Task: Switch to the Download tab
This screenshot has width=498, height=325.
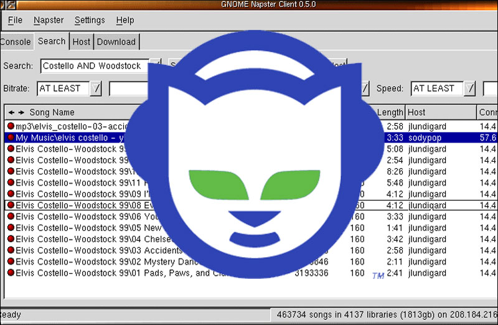Action: coord(116,42)
